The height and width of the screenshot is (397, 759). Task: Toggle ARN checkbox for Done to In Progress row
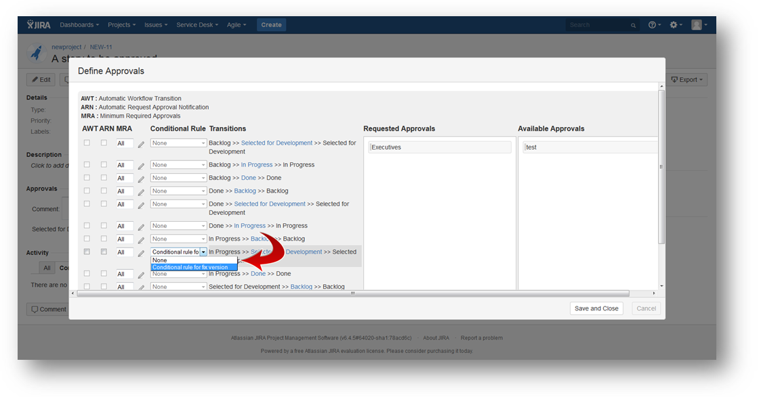tap(104, 226)
